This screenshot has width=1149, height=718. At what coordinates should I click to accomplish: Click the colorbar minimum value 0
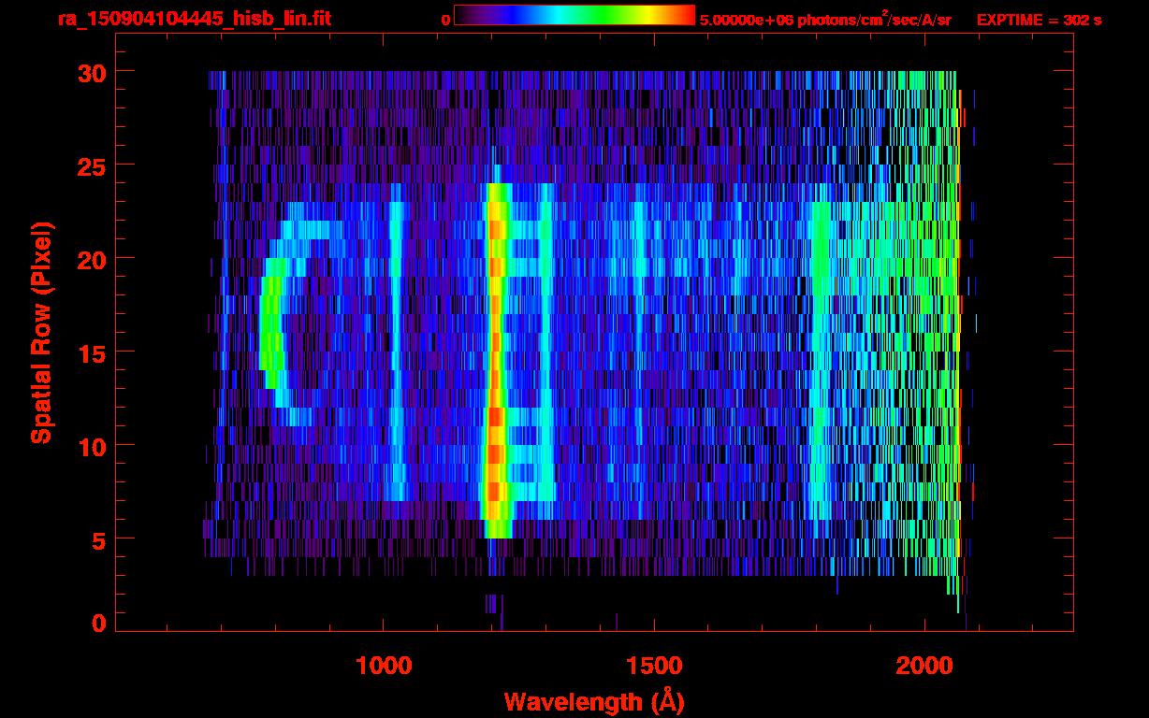point(445,20)
